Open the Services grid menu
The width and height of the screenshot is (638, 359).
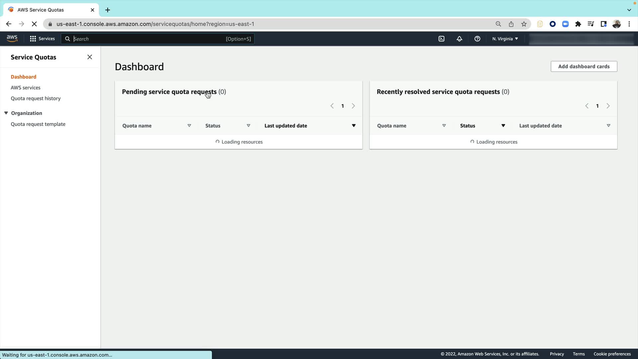[42, 39]
